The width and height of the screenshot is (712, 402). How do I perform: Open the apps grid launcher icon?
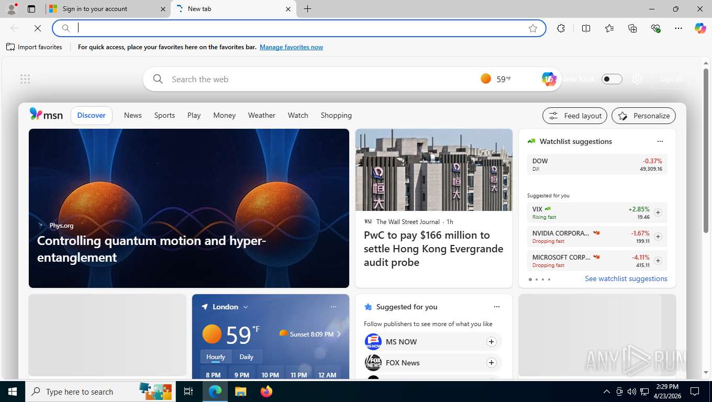[x=25, y=79]
